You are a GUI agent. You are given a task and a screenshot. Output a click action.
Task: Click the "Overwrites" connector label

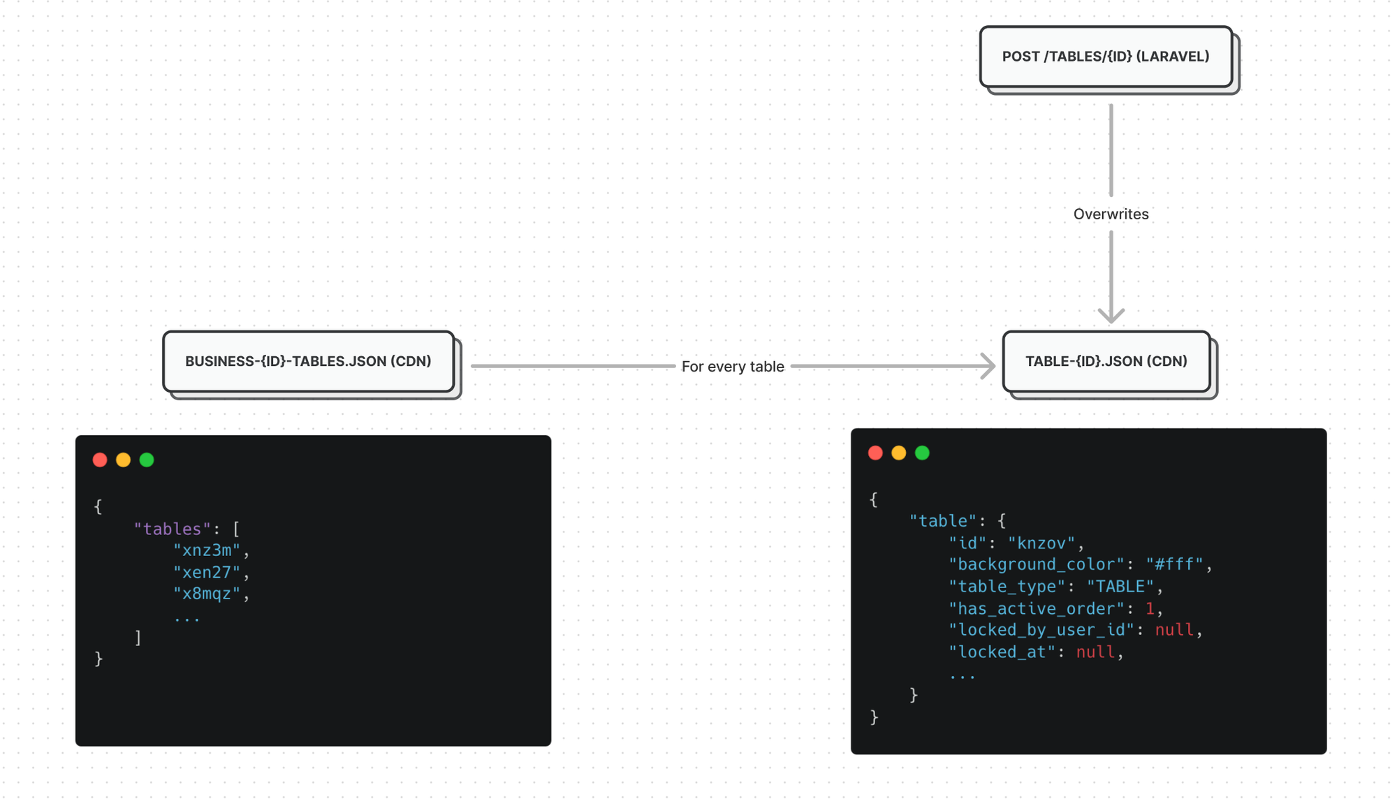click(x=1111, y=214)
